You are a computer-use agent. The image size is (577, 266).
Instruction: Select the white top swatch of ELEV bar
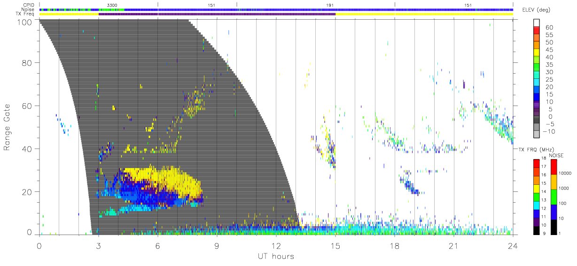pos(537,23)
